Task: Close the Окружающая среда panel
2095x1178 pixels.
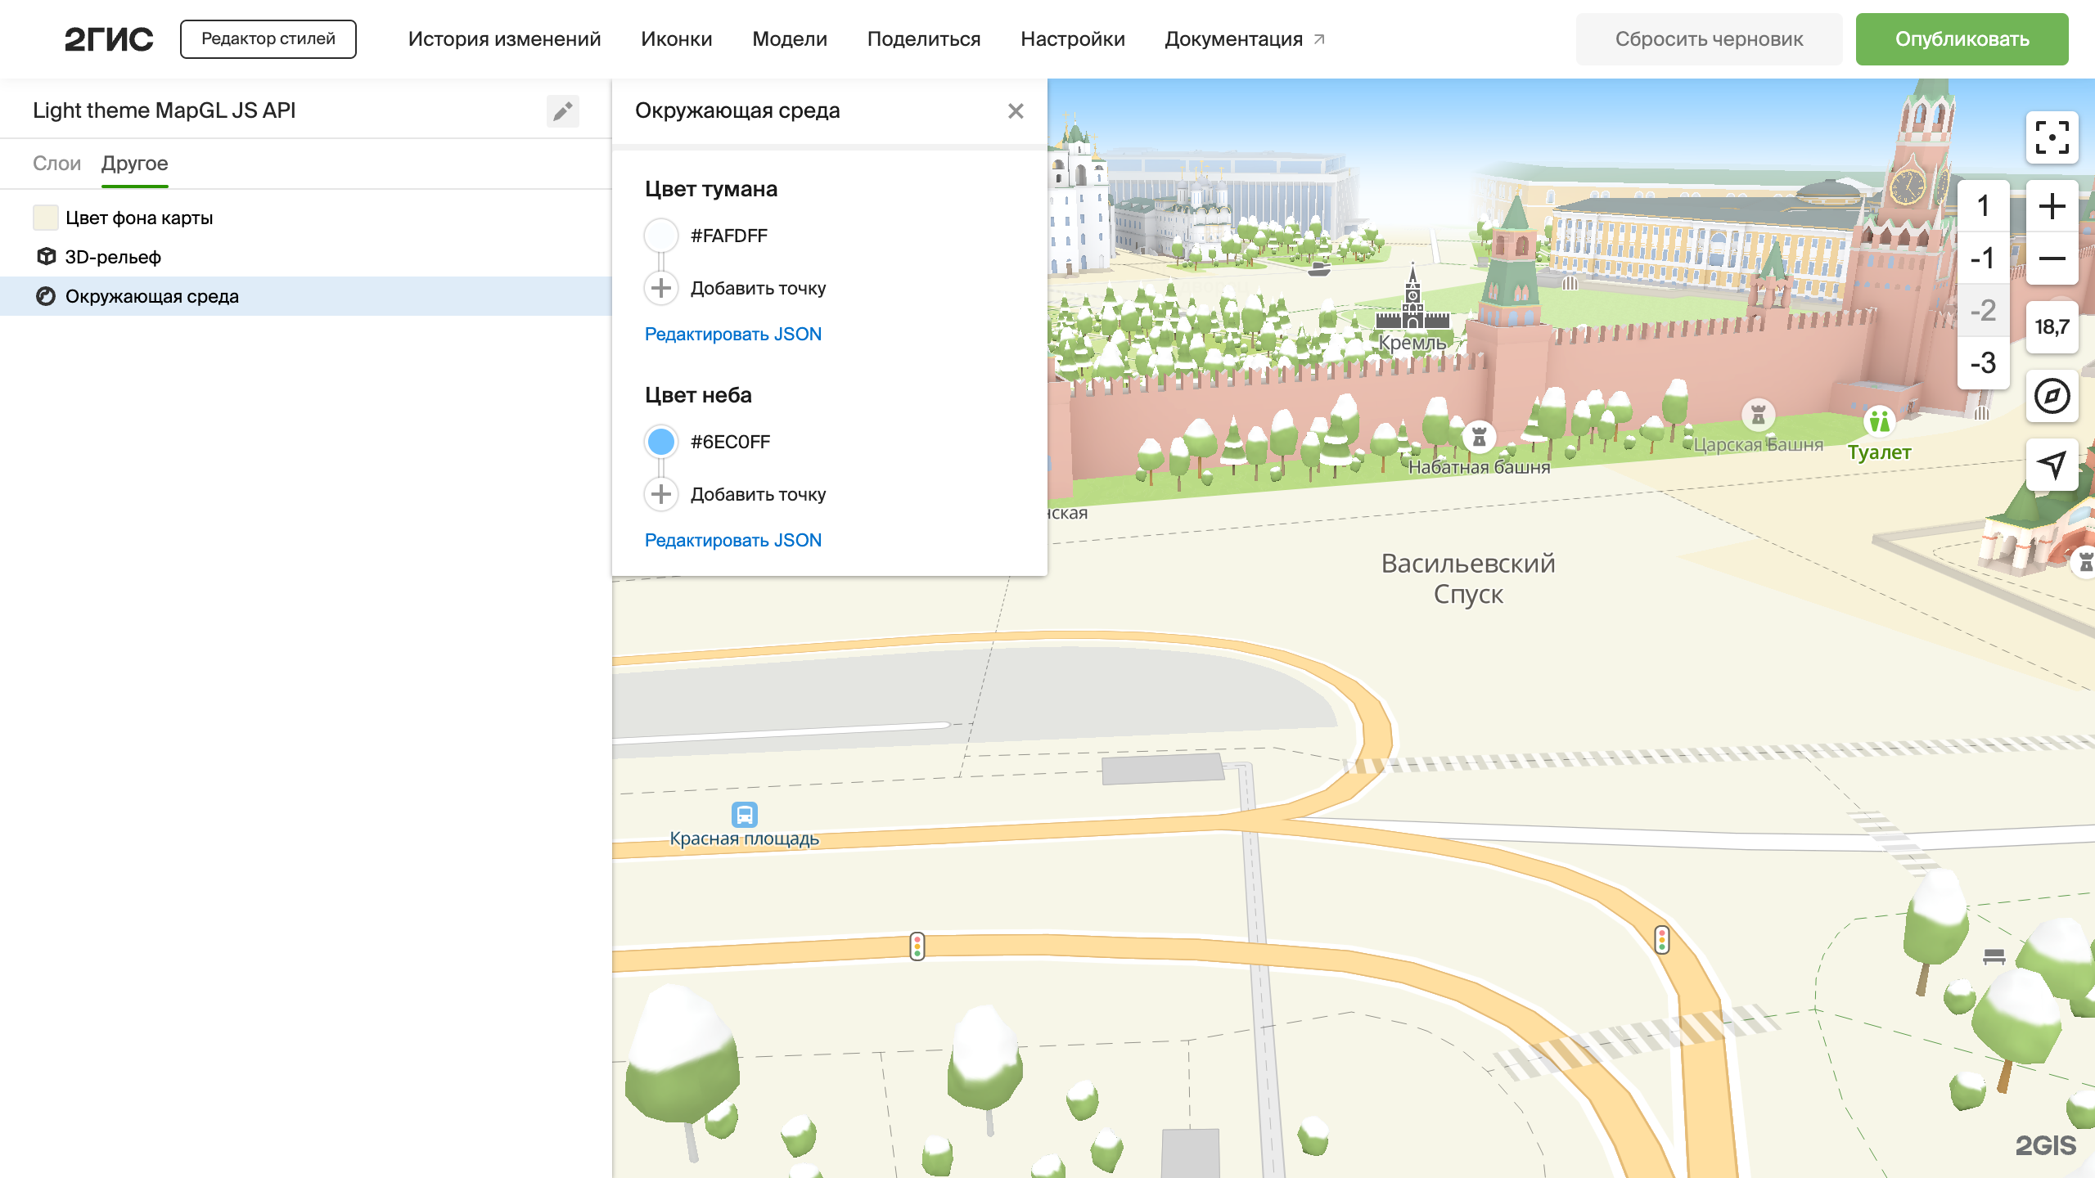Action: (x=1016, y=111)
